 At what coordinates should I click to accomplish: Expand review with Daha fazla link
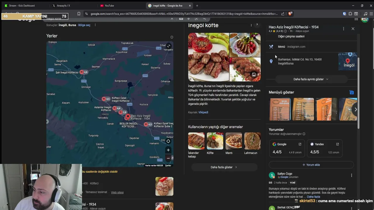click(x=313, y=197)
